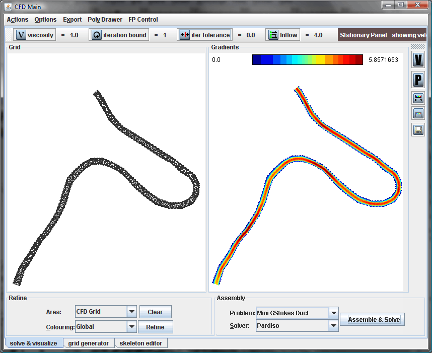The height and width of the screenshot is (353, 432).
Task: Click the viscosity value 1.0
Action: (x=74, y=35)
